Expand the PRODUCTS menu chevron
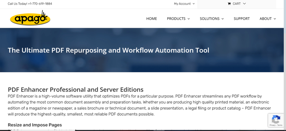The height and width of the screenshot is (131, 286). click(189, 19)
